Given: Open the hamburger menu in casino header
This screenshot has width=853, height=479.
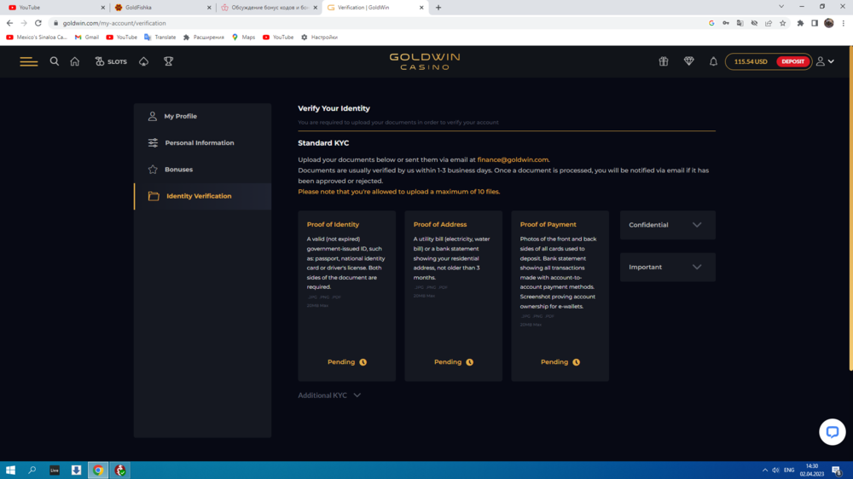Looking at the screenshot, I should point(29,61).
